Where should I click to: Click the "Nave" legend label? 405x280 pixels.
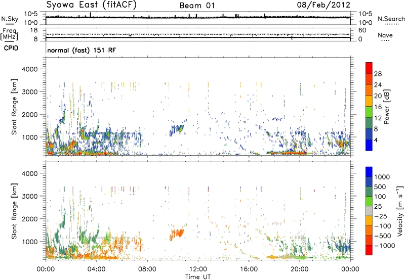pos(385,35)
